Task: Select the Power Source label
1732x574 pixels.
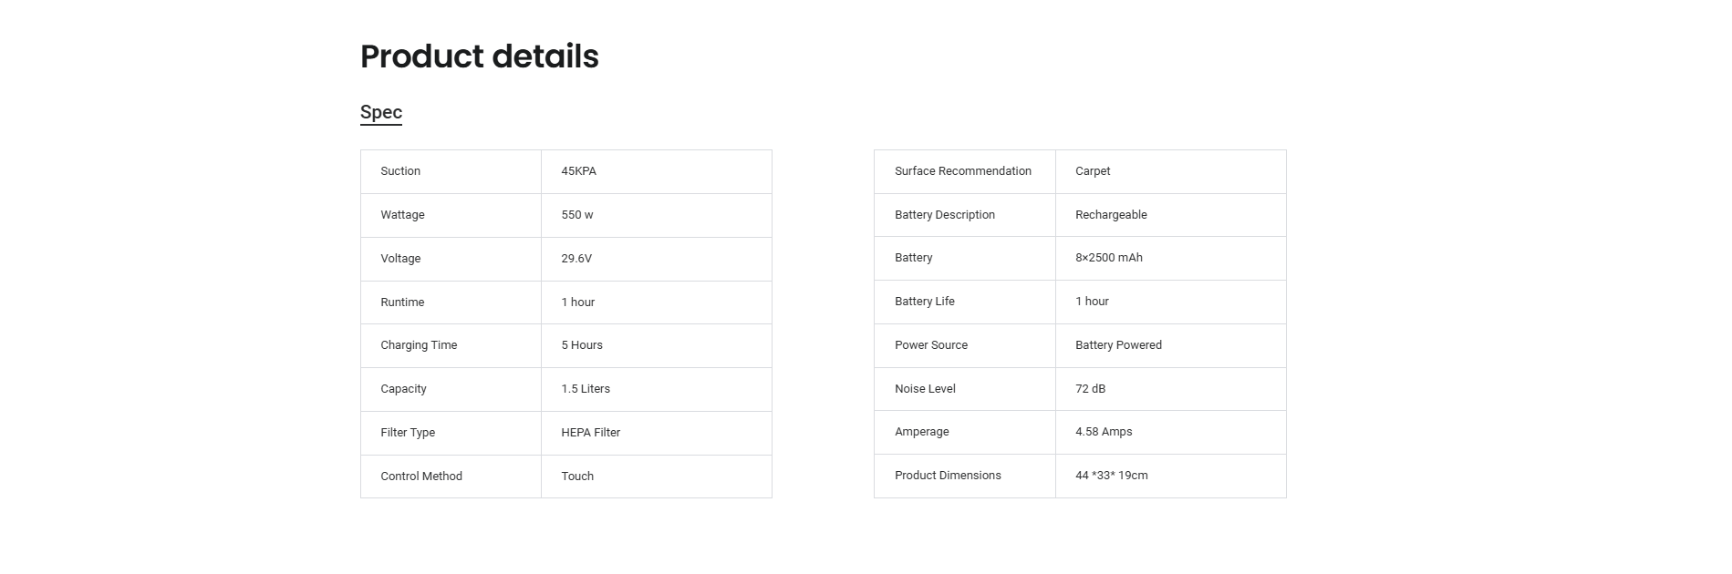Action: pos(931,345)
